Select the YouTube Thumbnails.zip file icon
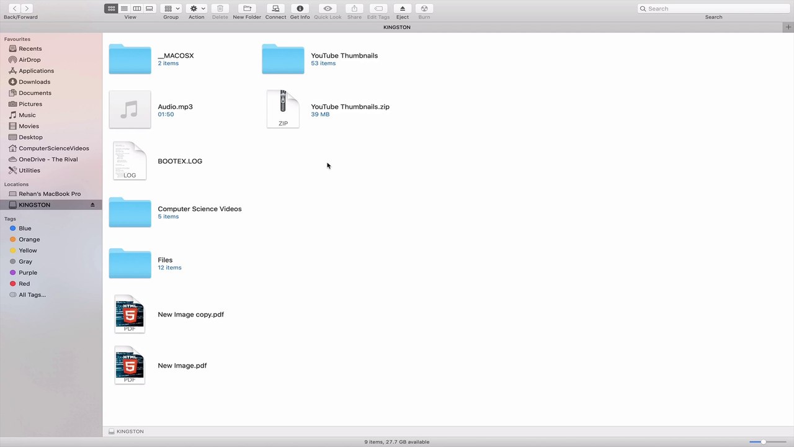The height and width of the screenshot is (447, 794). click(x=283, y=109)
